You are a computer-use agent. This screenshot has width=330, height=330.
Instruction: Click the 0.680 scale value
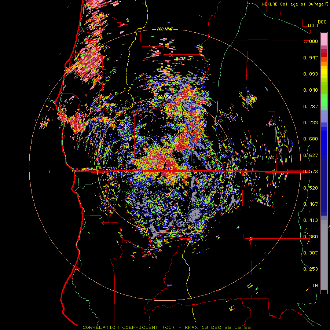pos(311,139)
